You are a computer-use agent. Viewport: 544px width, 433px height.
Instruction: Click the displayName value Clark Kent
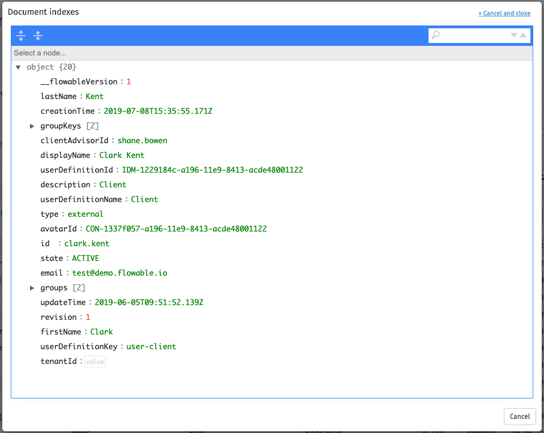122,155
